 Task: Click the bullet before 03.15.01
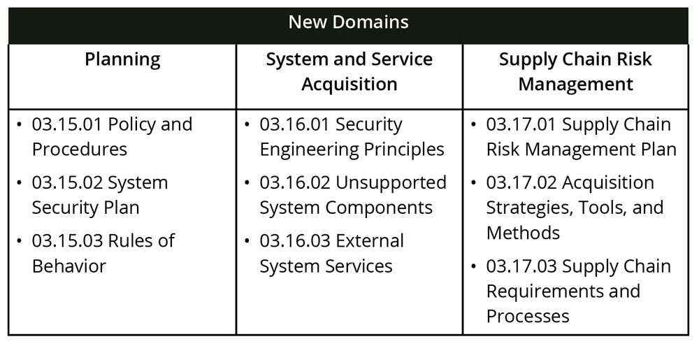19,125
